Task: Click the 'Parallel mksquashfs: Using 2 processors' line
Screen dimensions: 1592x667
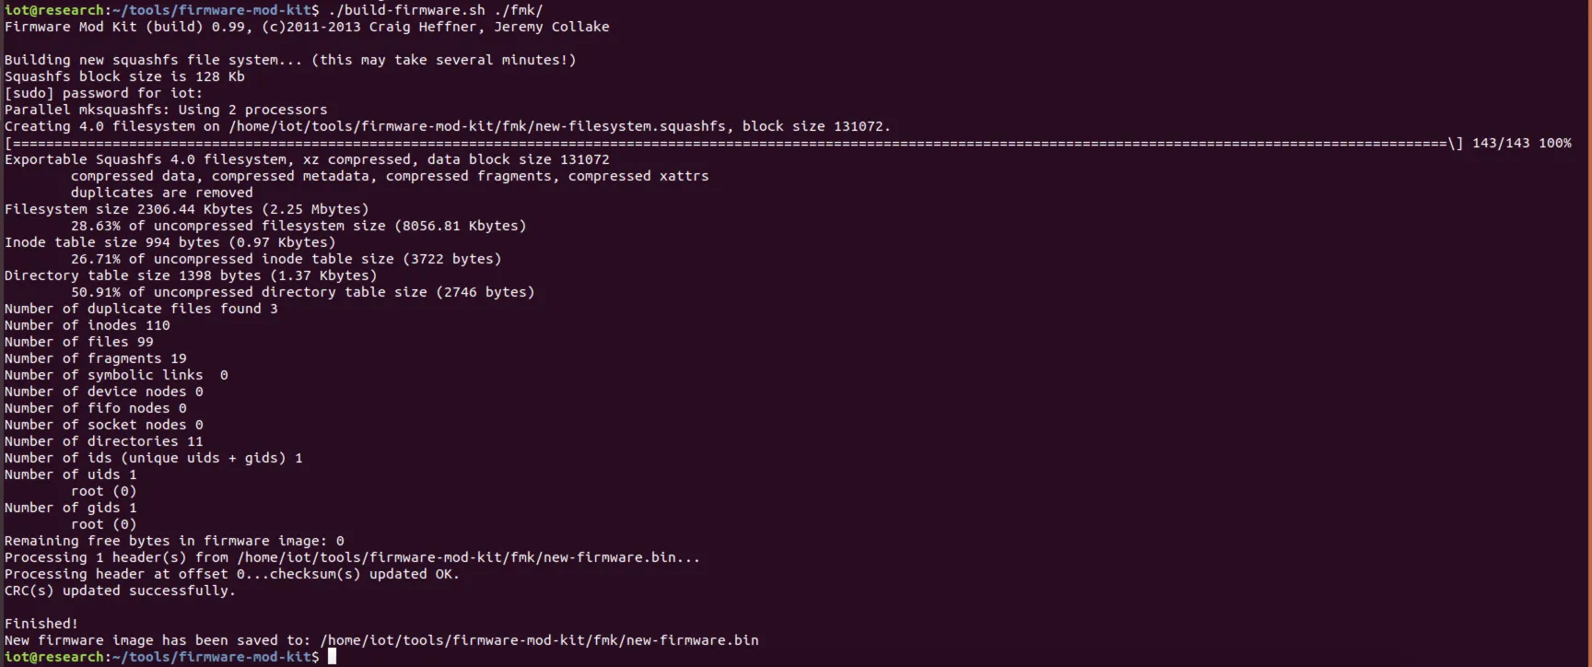Action: point(166,110)
